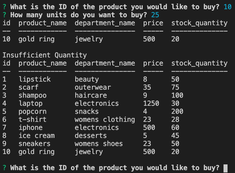This screenshot has height=173, width=235.
Task: Select popcorn's stock quantity "200"
Action: [x=177, y=112]
